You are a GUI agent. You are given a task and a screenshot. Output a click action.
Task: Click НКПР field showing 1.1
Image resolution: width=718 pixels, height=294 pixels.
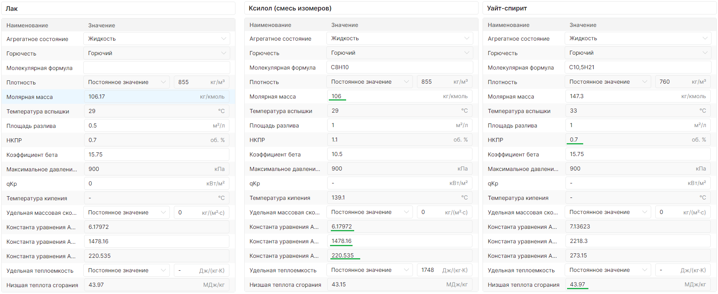[x=400, y=140]
